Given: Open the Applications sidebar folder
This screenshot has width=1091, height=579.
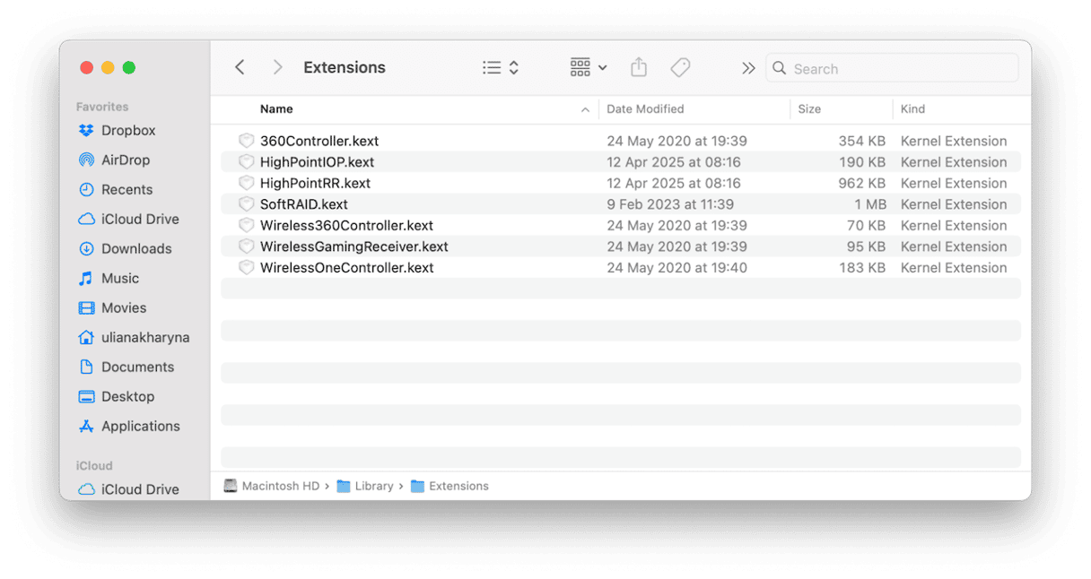Looking at the screenshot, I should (140, 427).
